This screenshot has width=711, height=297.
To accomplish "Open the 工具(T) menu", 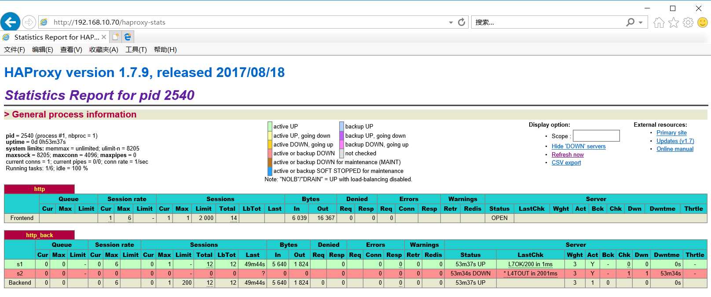I will click(x=136, y=49).
